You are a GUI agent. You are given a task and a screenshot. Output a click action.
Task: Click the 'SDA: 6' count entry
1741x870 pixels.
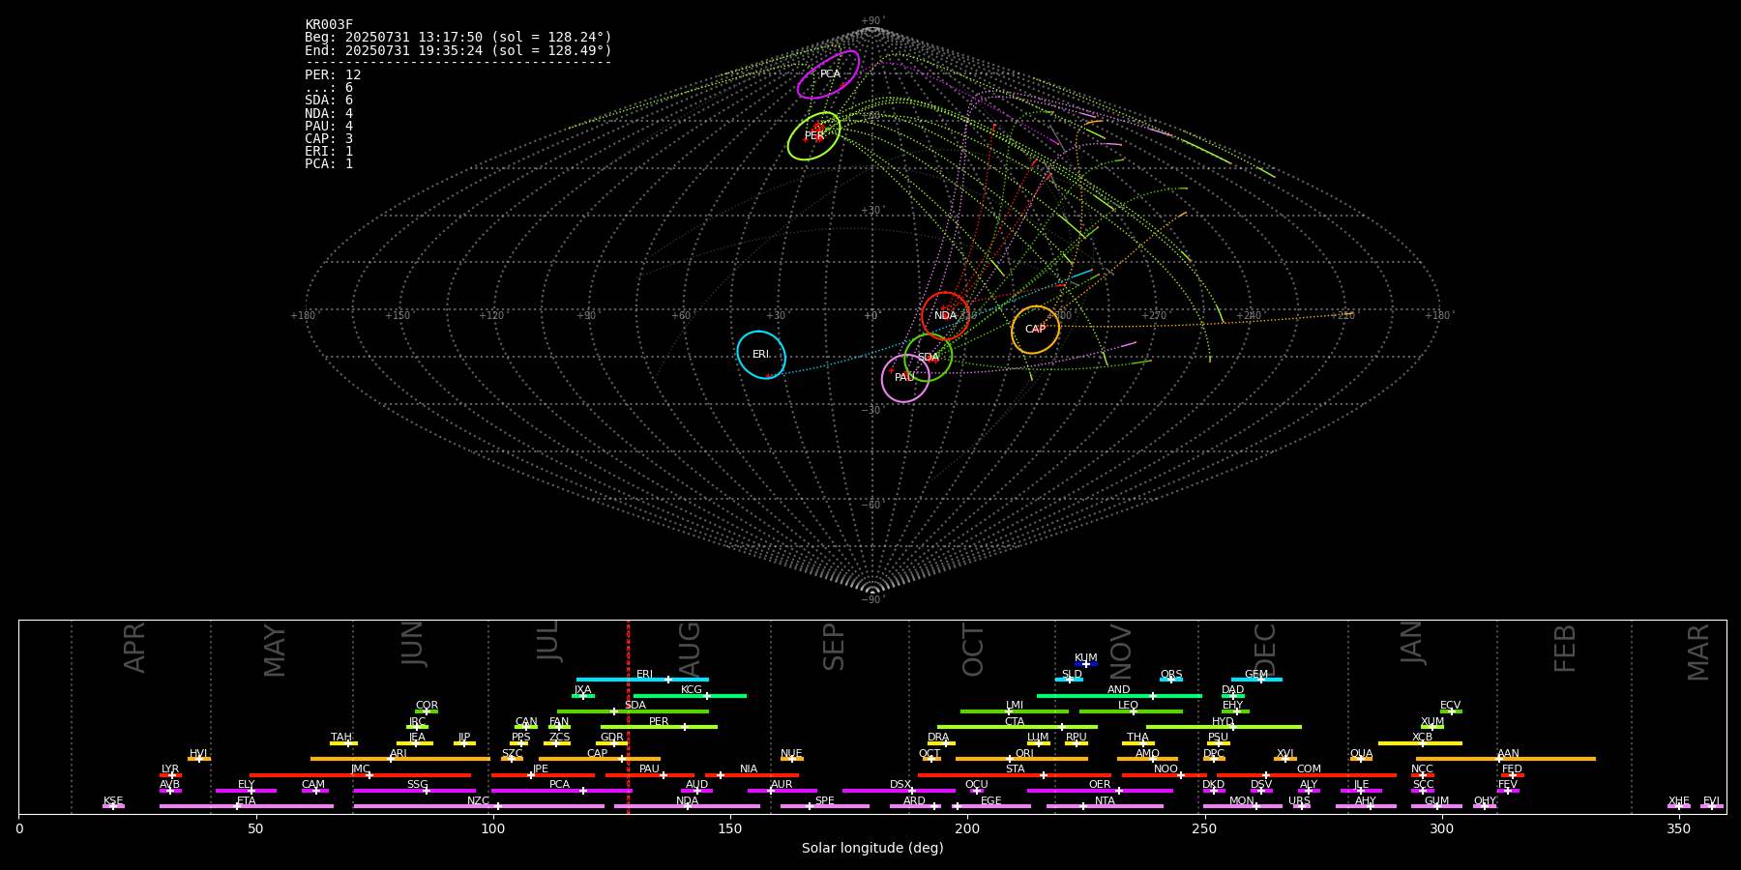(329, 101)
